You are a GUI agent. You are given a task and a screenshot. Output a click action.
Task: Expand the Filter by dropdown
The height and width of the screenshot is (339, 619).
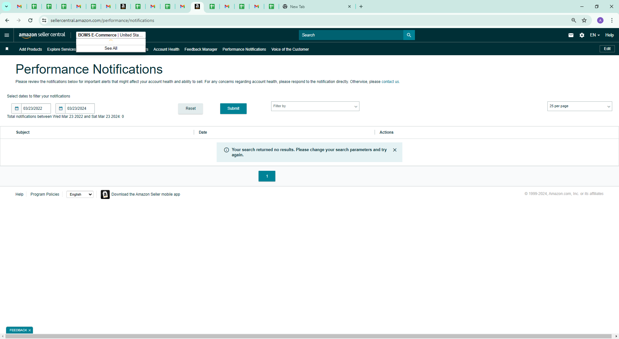click(x=315, y=106)
